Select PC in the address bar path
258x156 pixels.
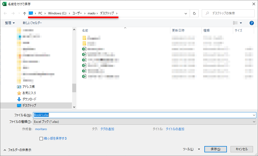40,13
